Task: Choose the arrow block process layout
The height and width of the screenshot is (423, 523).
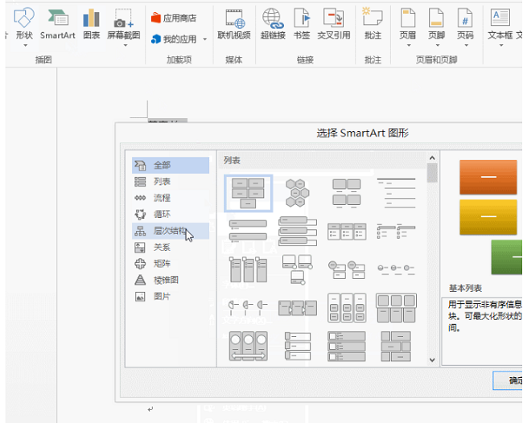Action: tap(298, 307)
